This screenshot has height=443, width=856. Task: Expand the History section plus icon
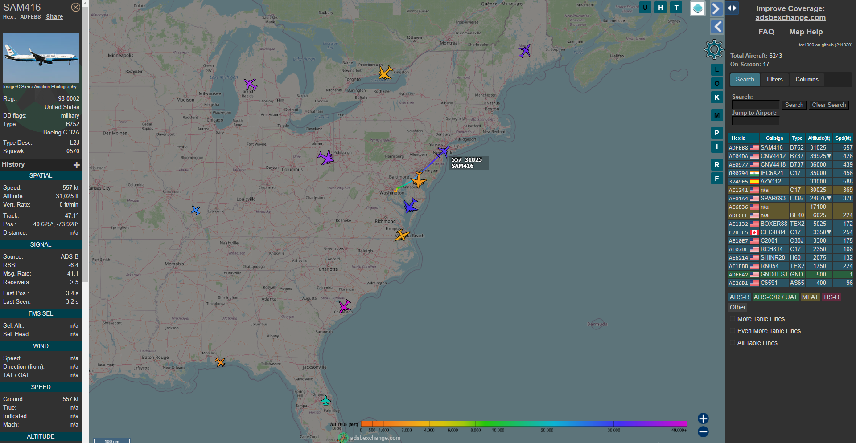click(x=76, y=165)
